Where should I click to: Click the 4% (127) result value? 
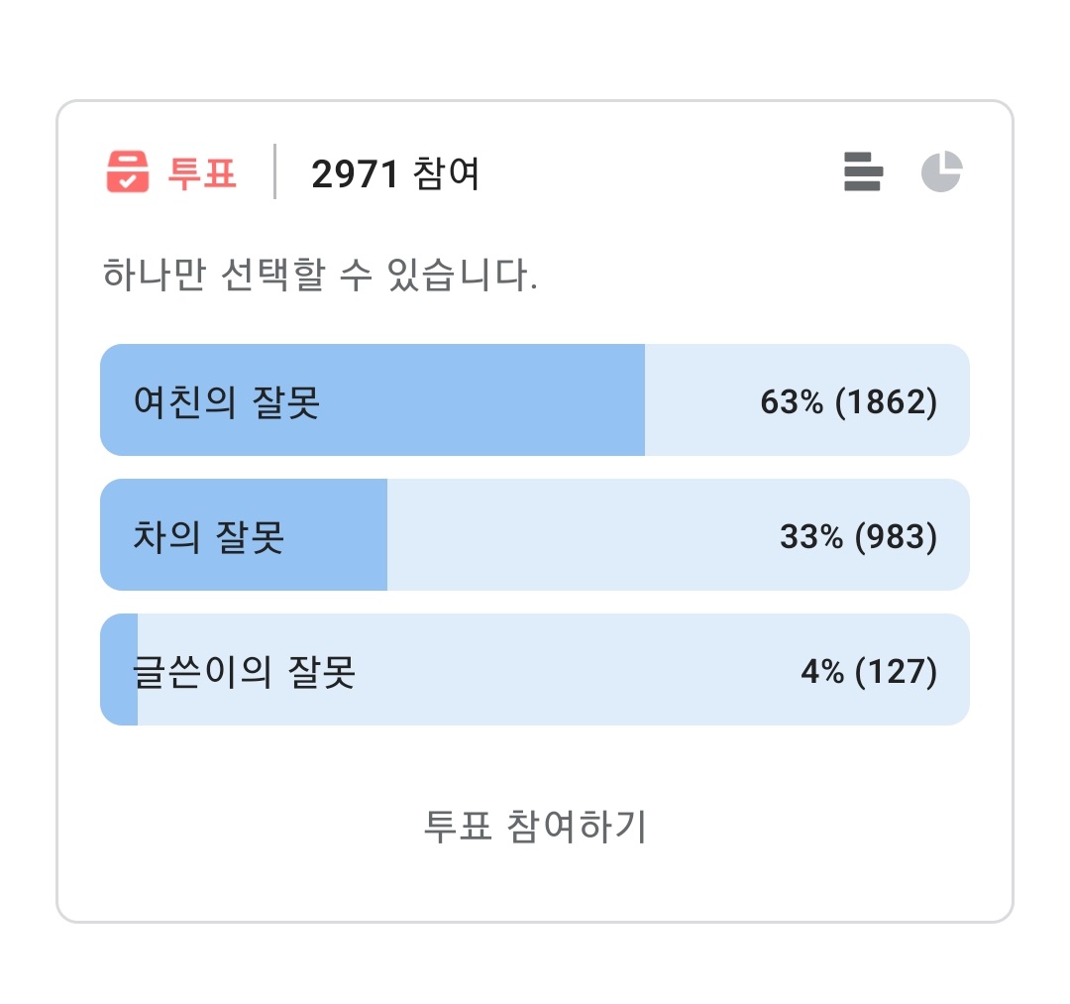pos(868,671)
